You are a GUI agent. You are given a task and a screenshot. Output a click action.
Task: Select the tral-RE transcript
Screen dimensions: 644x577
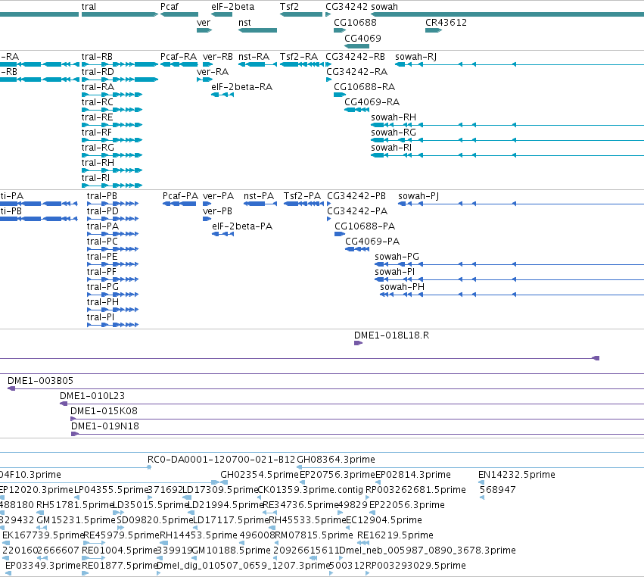(x=112, y=125)
